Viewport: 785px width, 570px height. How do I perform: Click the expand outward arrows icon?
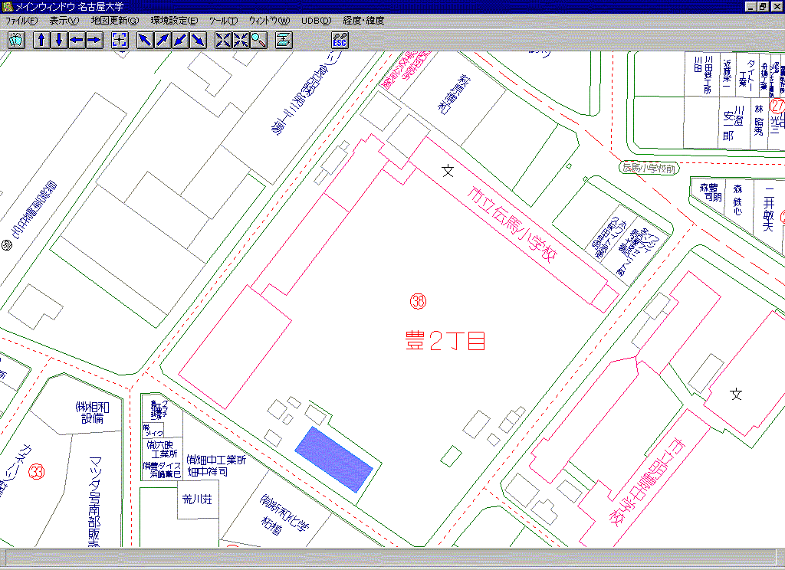click(x=223, y=41)
